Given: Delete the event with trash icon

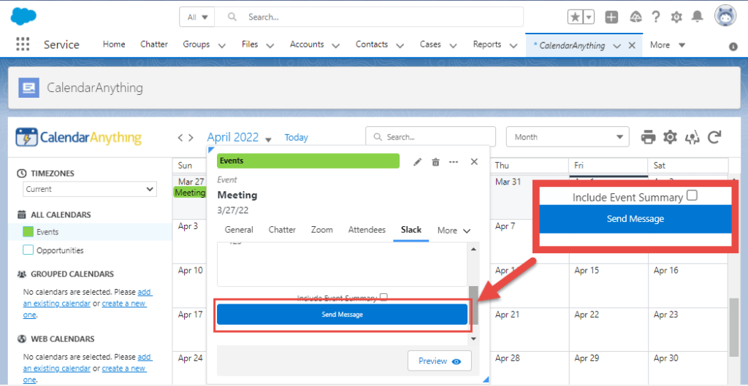Looking at the screenshot, I should pos(435,162).
